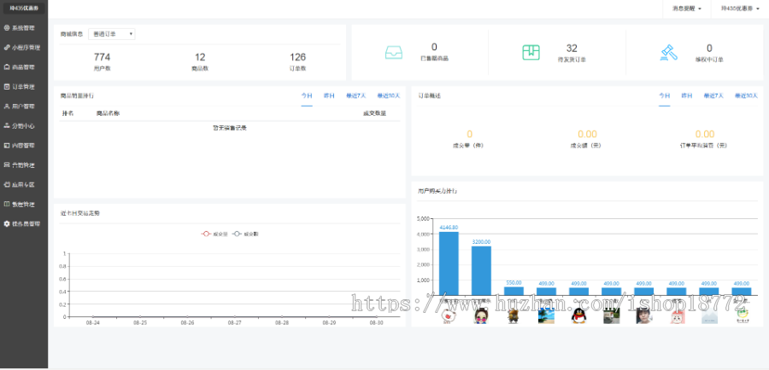Select 最近30天 tab in product sales ranking

click(389, 95)
